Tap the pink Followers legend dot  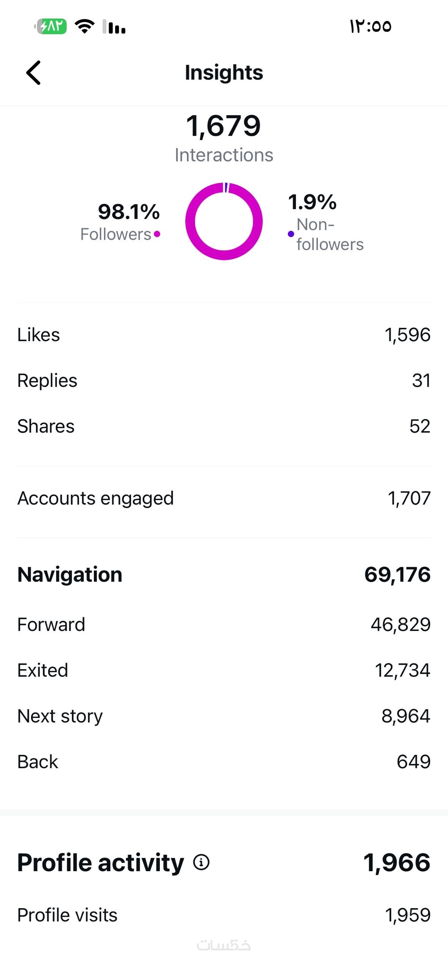(x=157, y=234)
